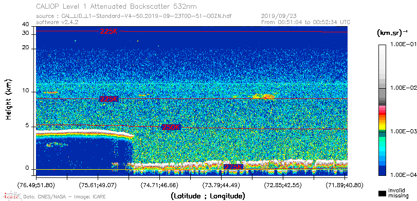The height and width of the screenshot is (201, 417).
Task: Select the plot title 'CALIOP Level 1 Attenuated Backscatter 532nm'
Action: (117, 6)
